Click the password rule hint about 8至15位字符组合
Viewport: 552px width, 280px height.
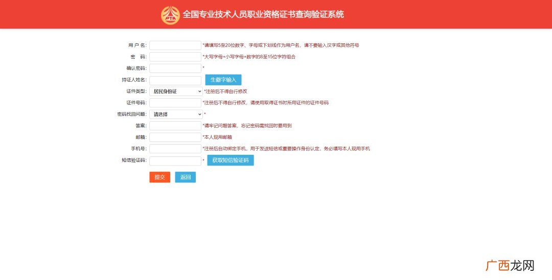pyautogui.click(x=249, y=57)
